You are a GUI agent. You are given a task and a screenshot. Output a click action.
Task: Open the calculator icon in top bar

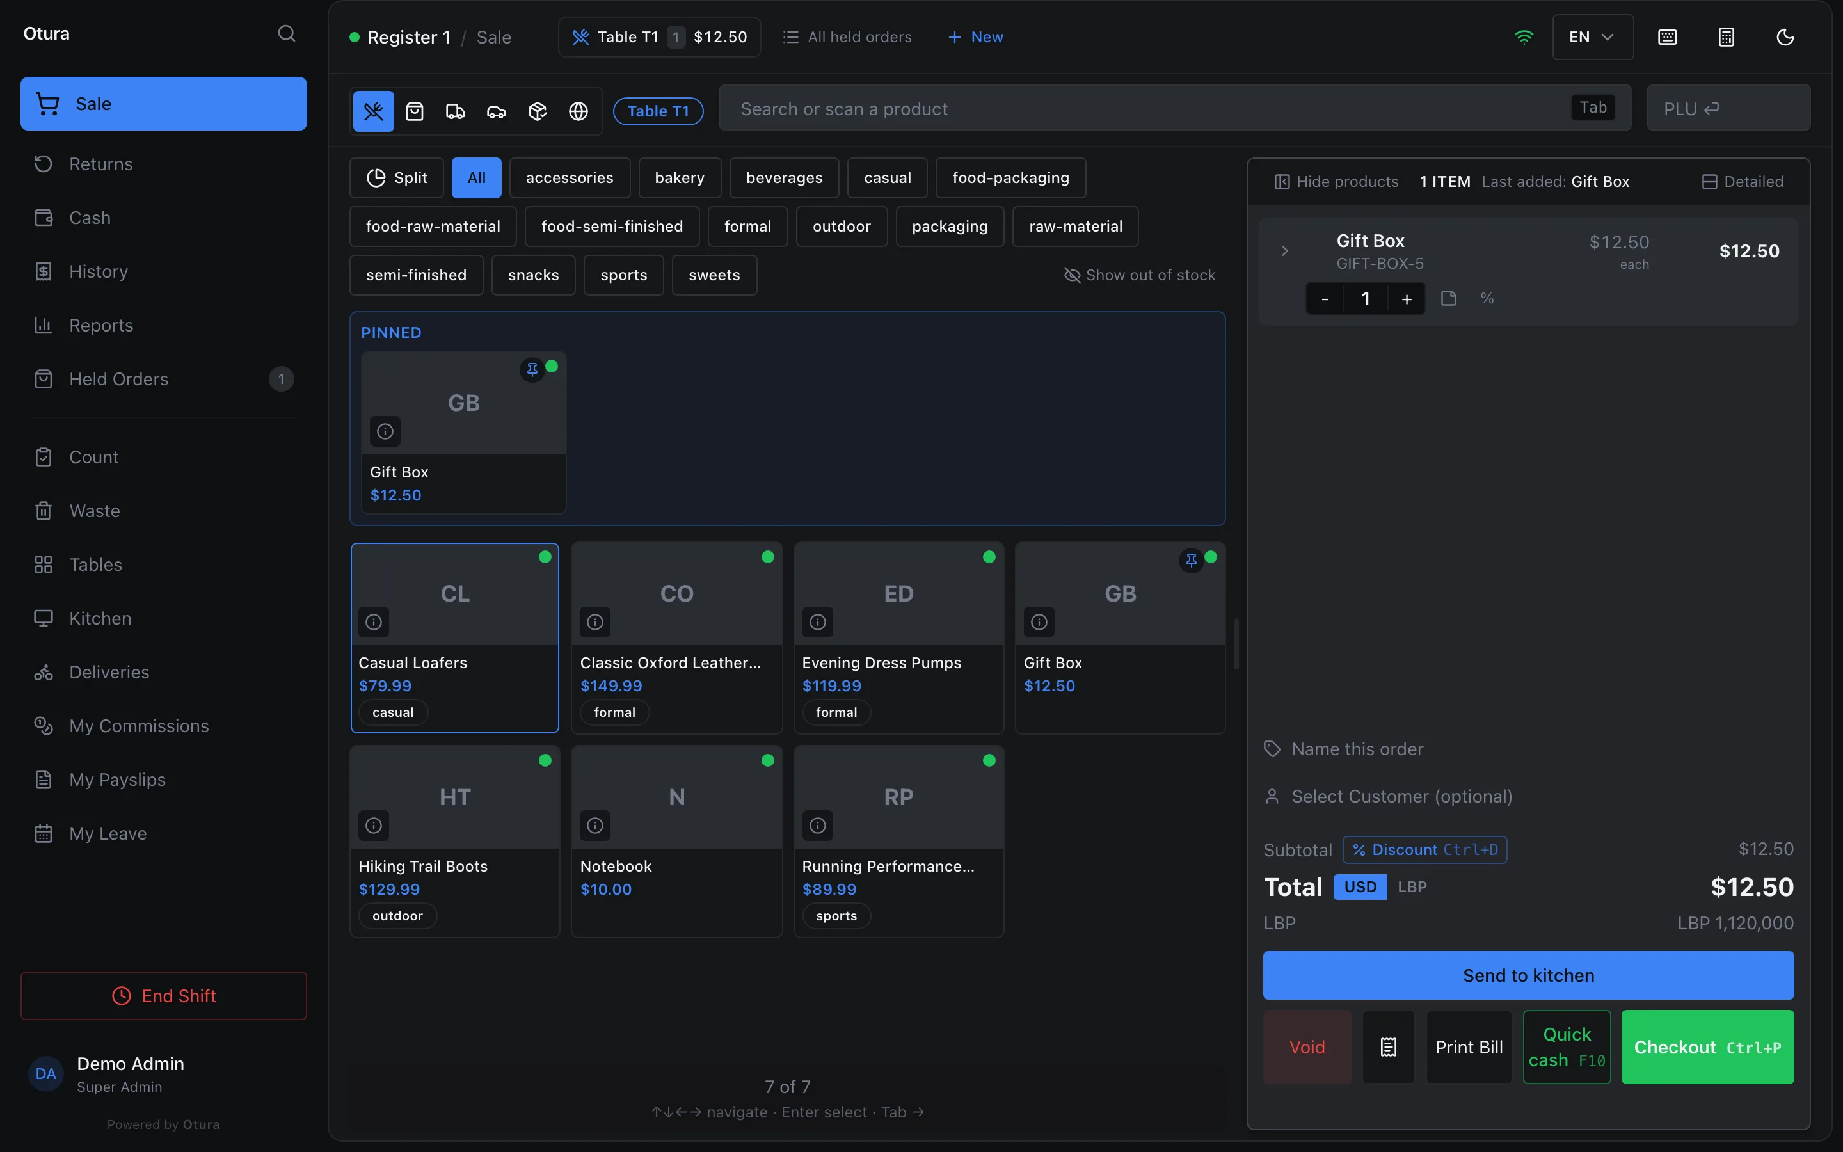pyautogui.click(x=1727, y=36)
